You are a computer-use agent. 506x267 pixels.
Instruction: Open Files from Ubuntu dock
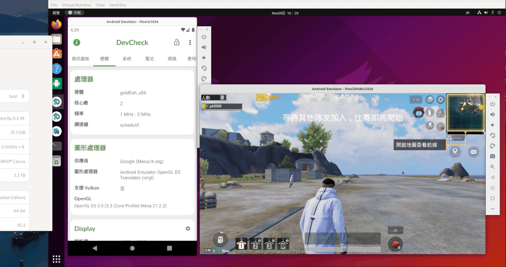click(57, 39)
